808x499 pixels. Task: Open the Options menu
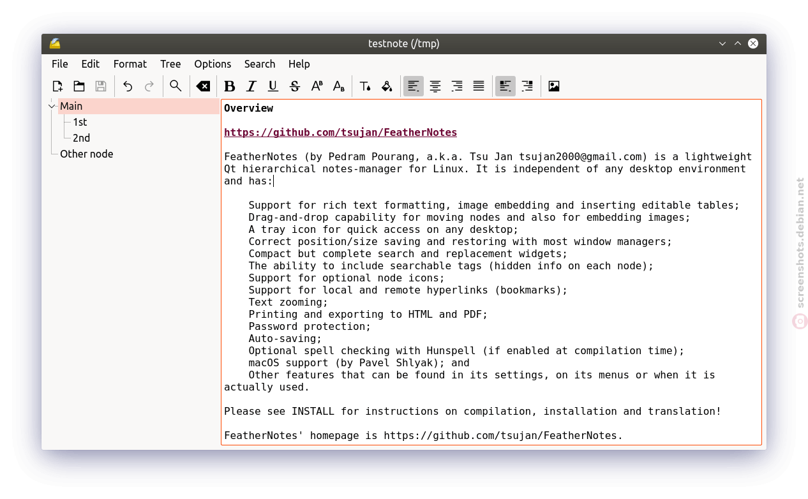[x=213, y=64]
